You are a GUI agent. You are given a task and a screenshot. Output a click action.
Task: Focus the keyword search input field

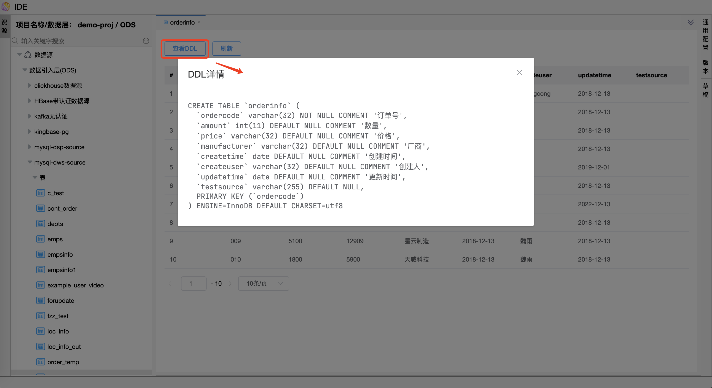point(80,41)
